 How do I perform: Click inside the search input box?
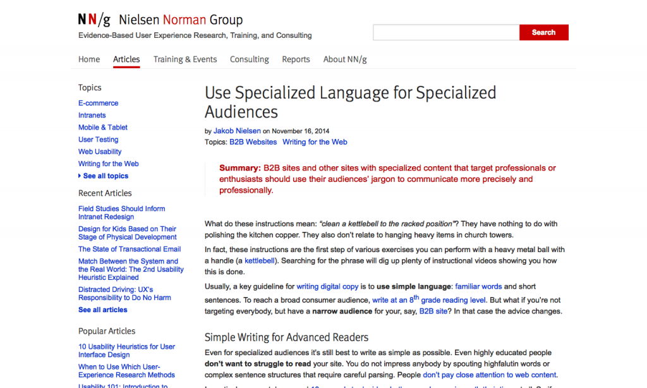(x=445, y=32)
